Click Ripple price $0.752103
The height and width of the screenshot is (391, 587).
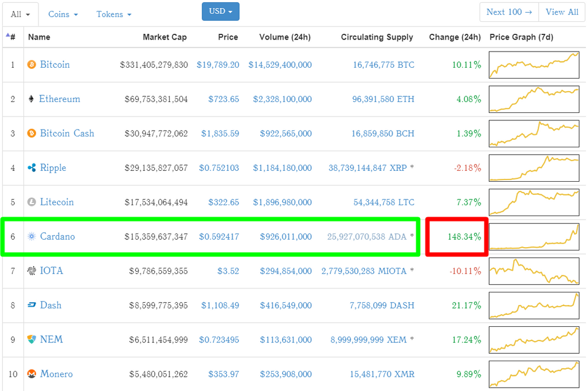(x=219, y=168)
